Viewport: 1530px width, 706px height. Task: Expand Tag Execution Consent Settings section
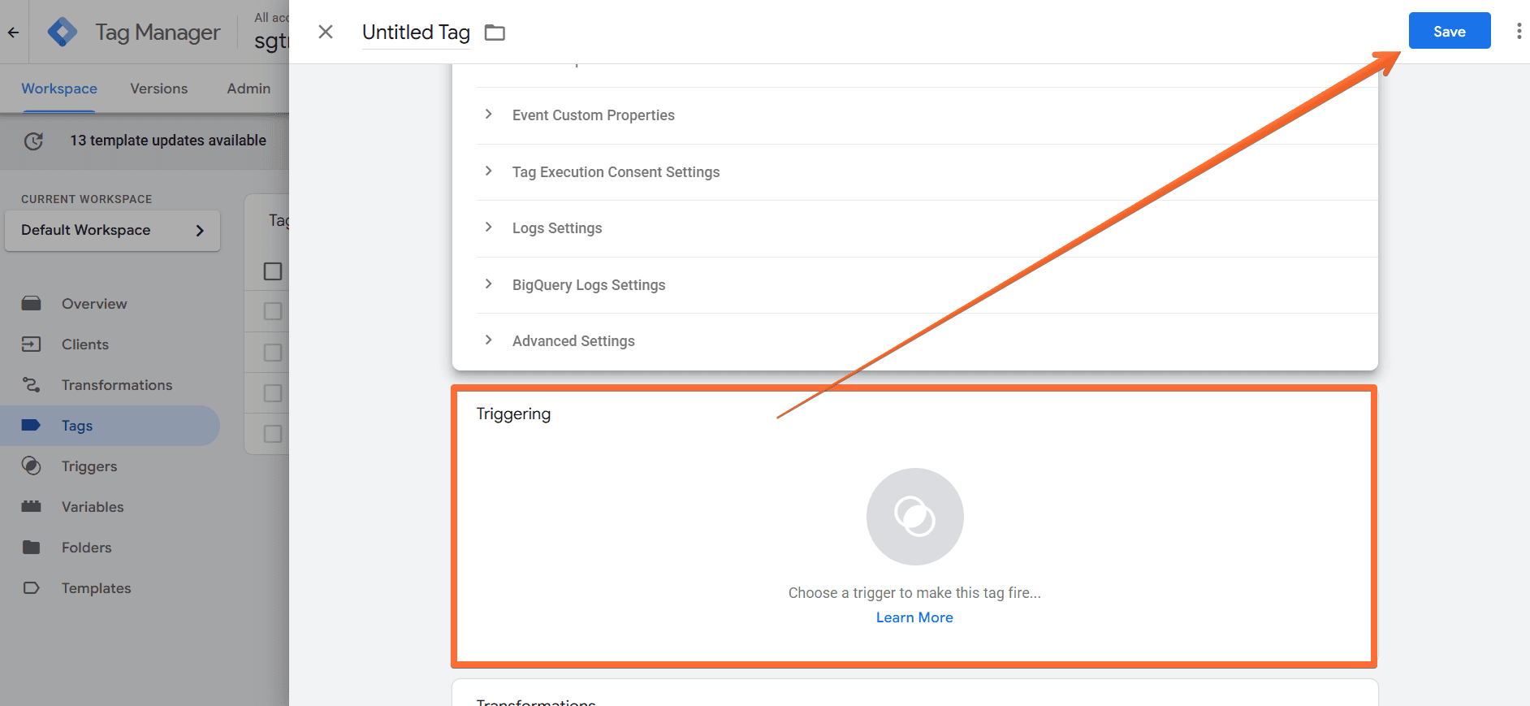488,171
